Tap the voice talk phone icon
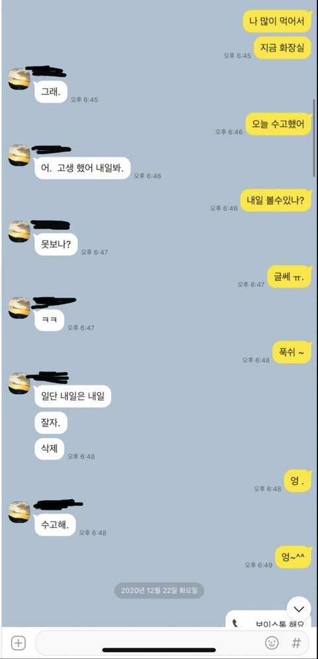This screenshot has height=659, width=318. pyautogui.click(x=236, y=623)
